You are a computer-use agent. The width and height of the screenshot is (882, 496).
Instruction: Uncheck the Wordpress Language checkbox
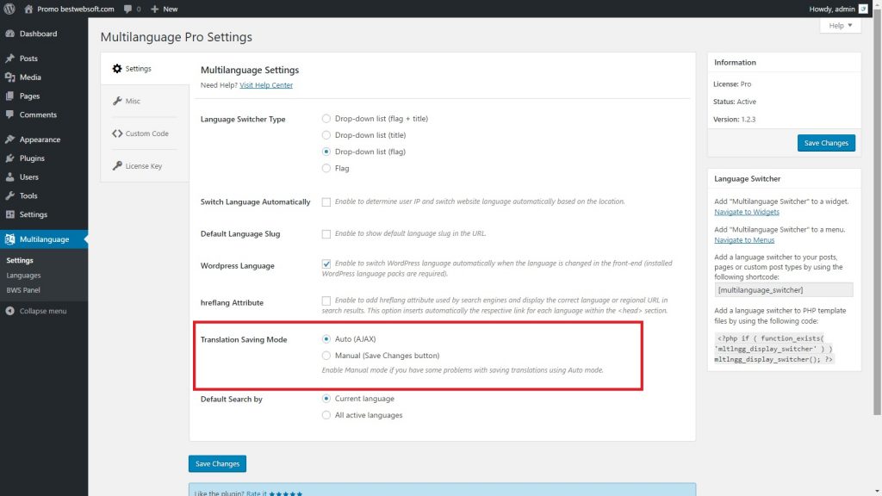326,263
